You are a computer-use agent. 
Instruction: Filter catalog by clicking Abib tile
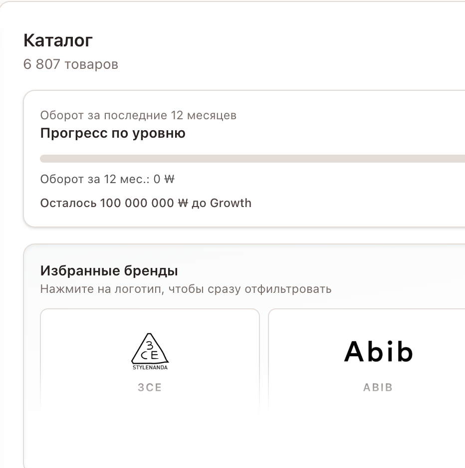tap(378, 359)
